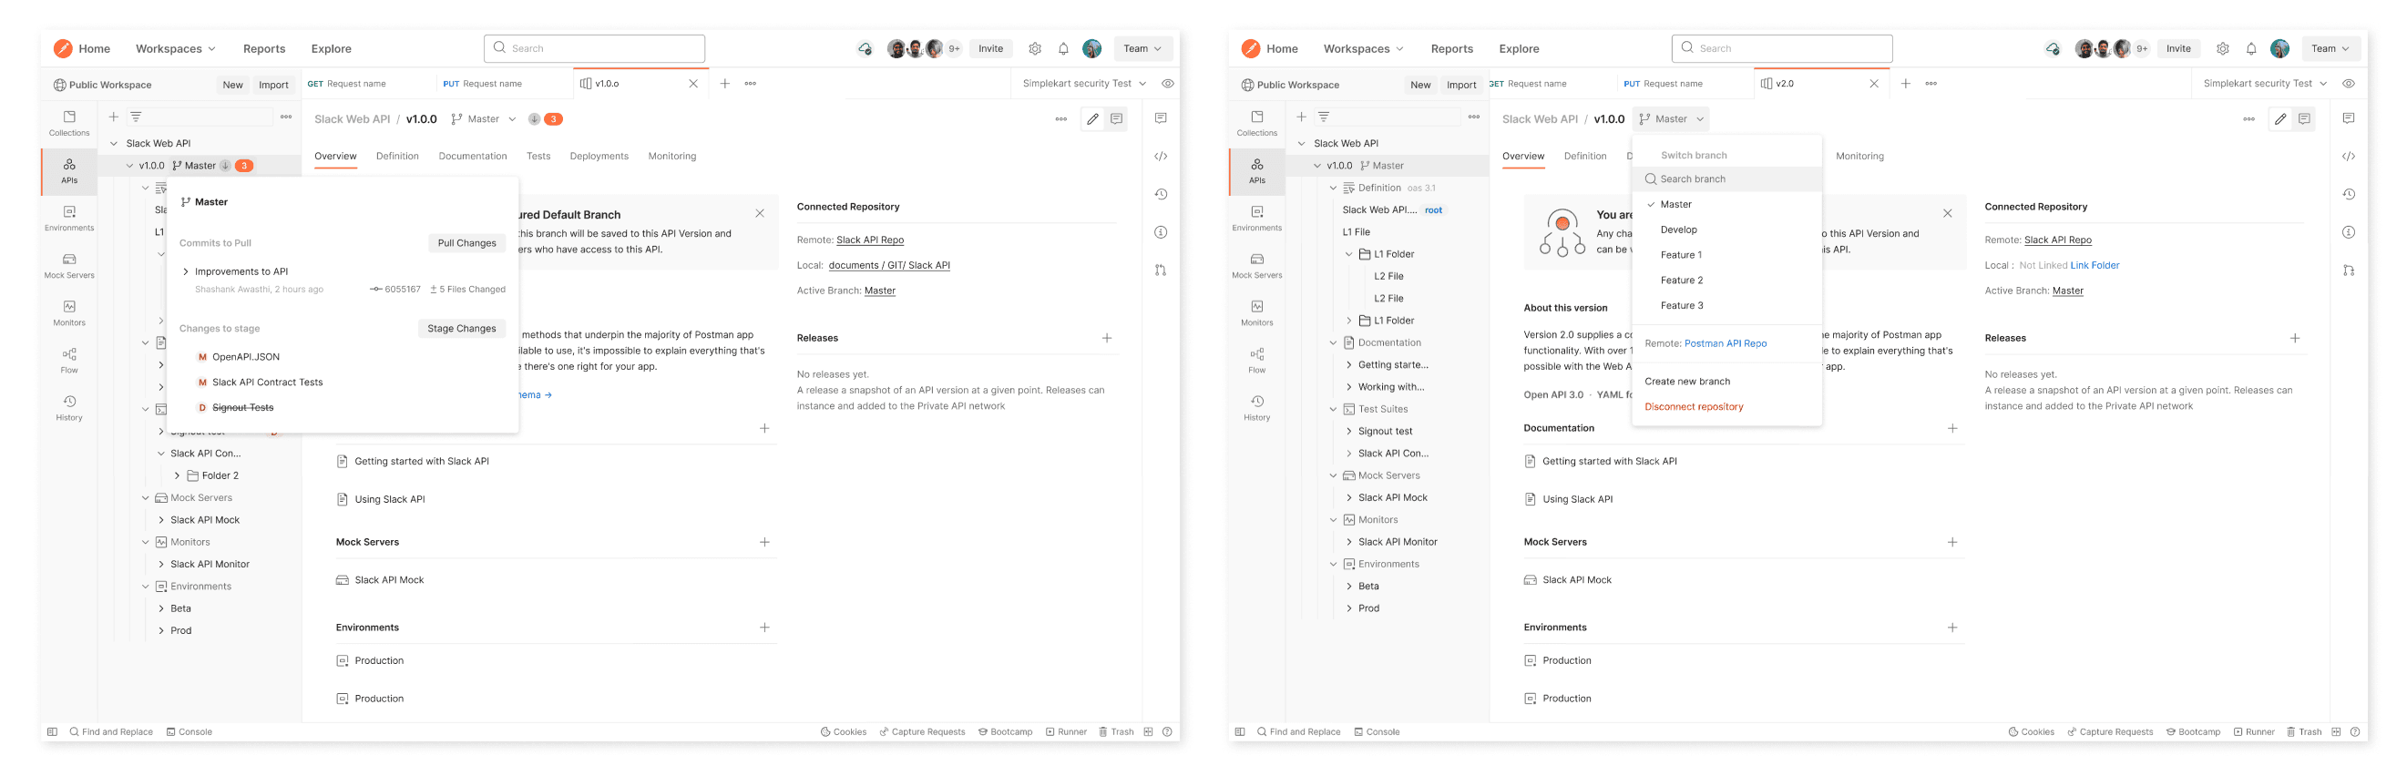Close the v1.0.0 tab in the left window
The width and height of the screenshot is (2407, 776).
pos(693,83)
